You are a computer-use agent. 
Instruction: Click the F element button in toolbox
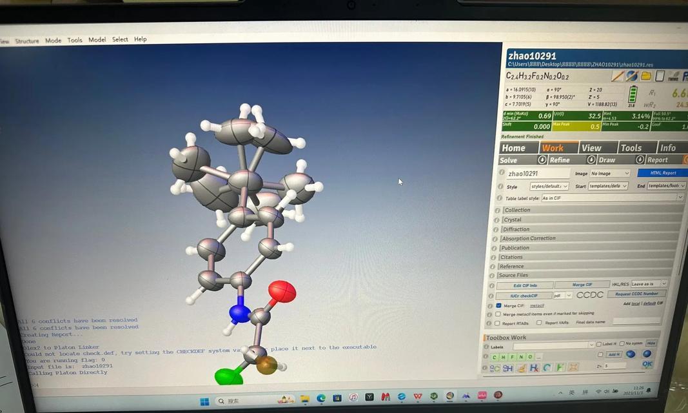click(512, 357)
